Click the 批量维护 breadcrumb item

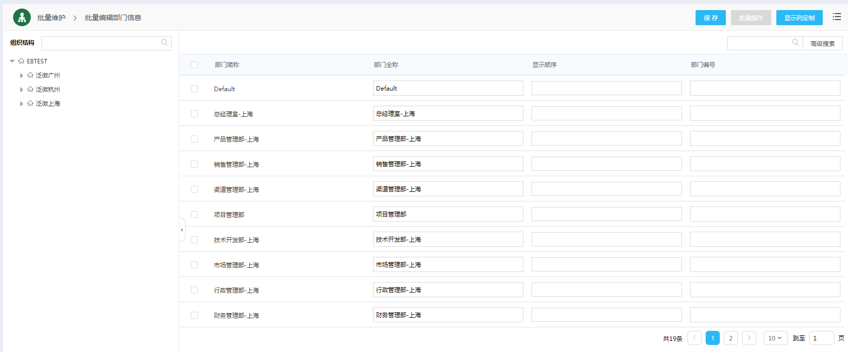tap(51, 18)
